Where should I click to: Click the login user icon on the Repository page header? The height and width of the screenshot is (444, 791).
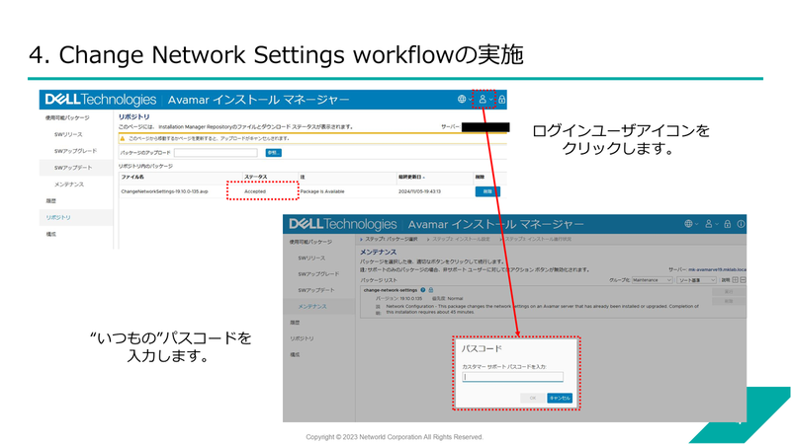point(483,100)
